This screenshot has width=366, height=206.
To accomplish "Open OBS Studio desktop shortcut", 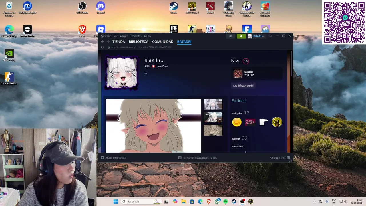I will tap(82, 8).
